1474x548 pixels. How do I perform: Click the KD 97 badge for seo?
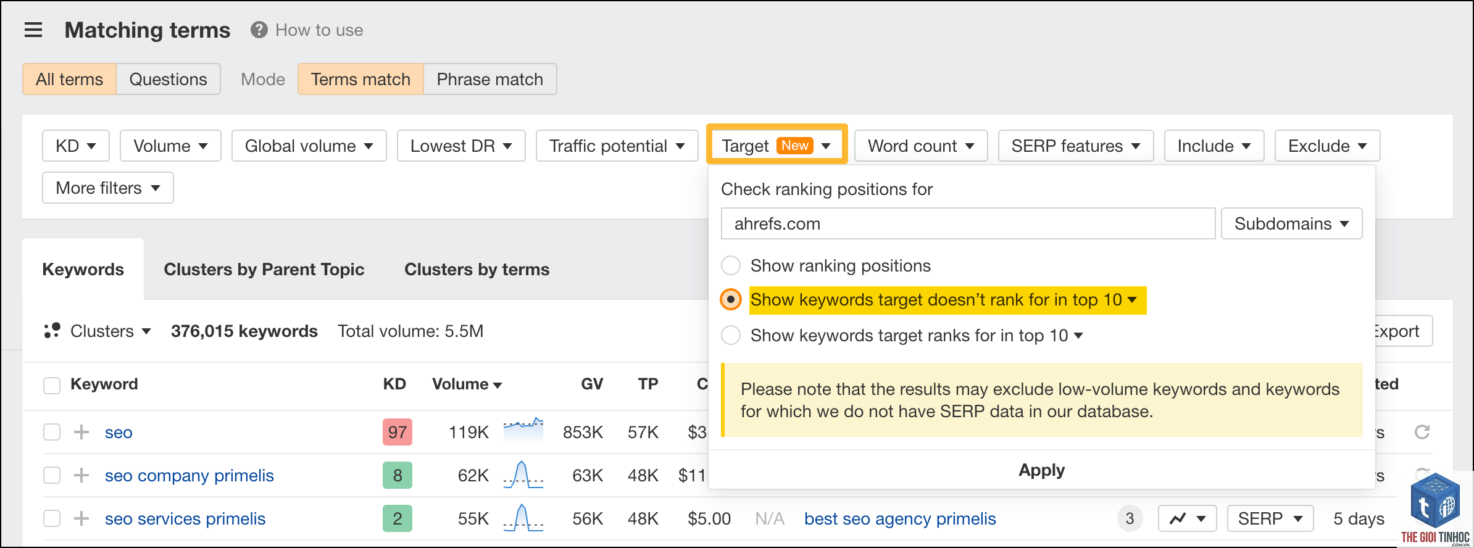(398, 432)
